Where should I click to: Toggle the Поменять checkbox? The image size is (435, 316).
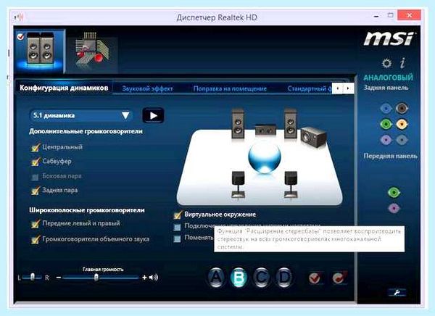(x=177, y=238)
